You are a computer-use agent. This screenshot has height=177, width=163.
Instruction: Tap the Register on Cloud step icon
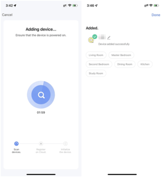(41, 143)
